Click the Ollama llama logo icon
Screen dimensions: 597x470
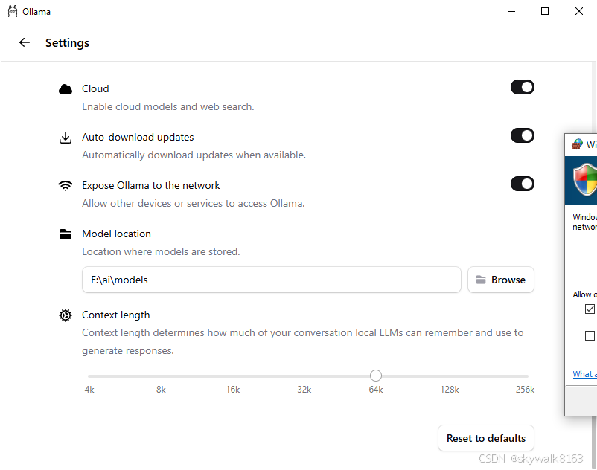pyautogui.click(x=13, y=12)
